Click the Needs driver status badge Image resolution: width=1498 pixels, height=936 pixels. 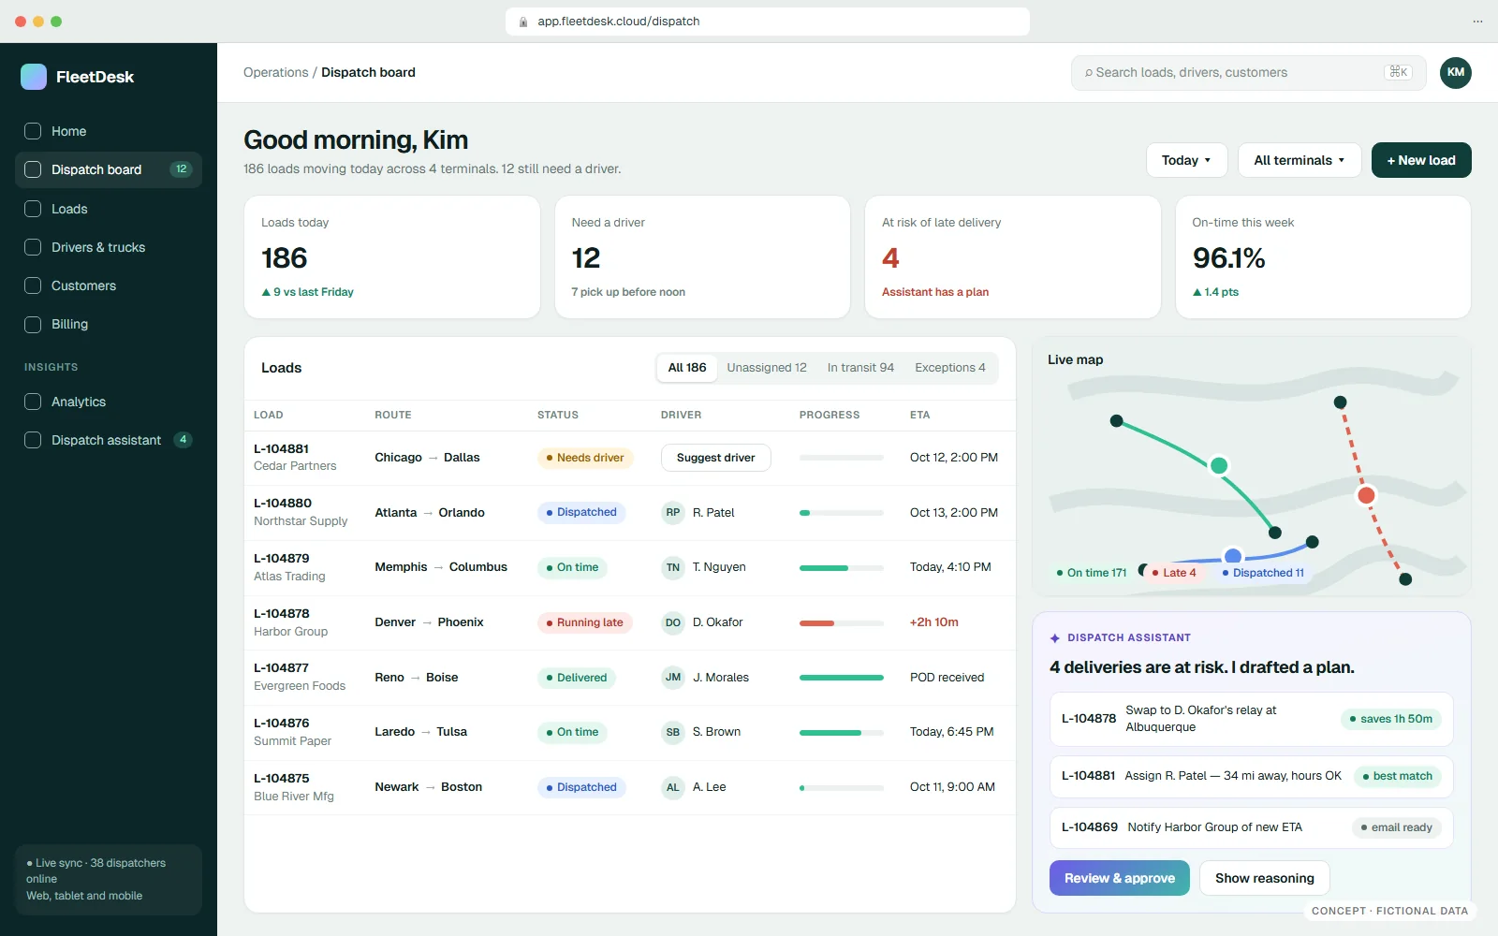(585, 458)
